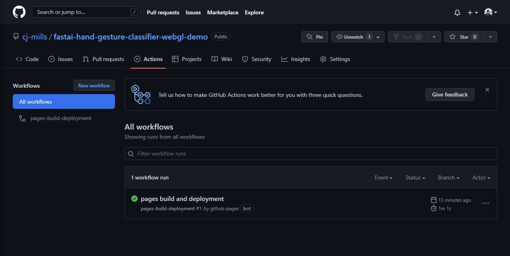Screen dimensions: 510x256
Task: Click the Star button
Action: tap(464, 37)
